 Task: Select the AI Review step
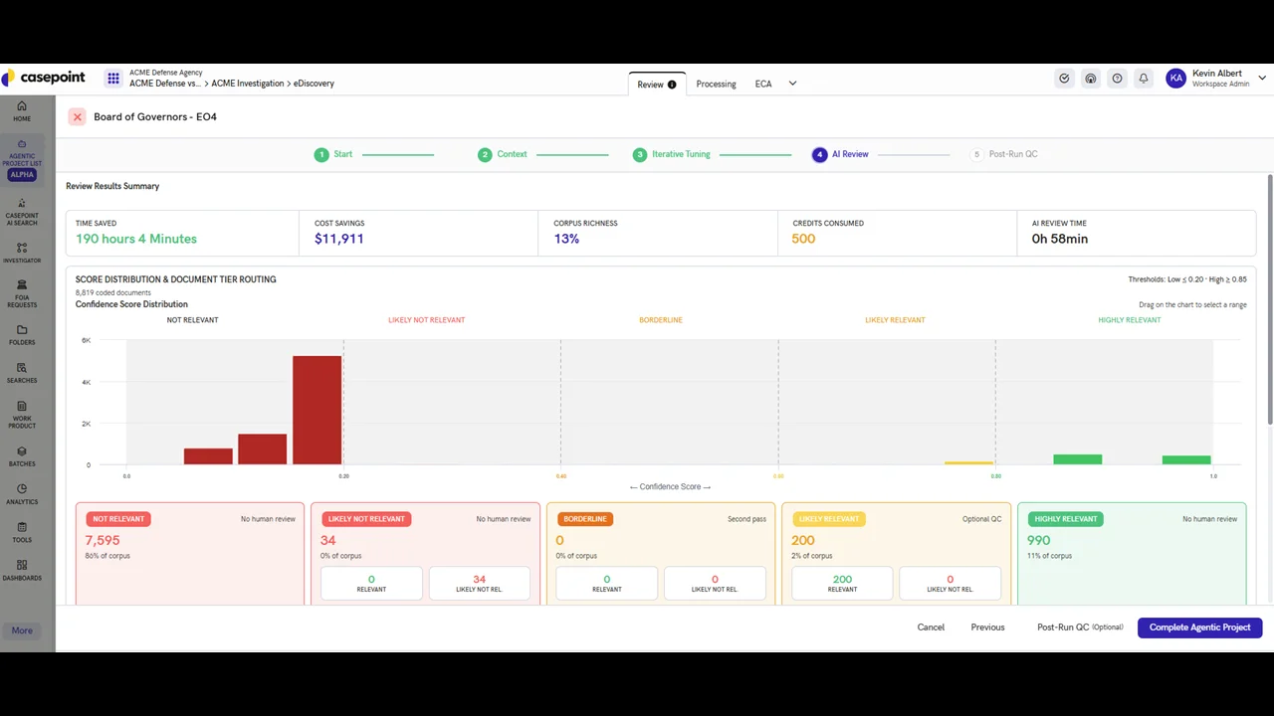tap(841, 154)
